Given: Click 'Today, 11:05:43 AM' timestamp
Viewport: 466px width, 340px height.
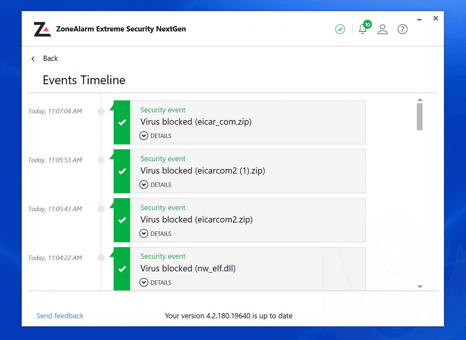Looking at the screenshot, I should pyautogui.click(x=55, y=209).
